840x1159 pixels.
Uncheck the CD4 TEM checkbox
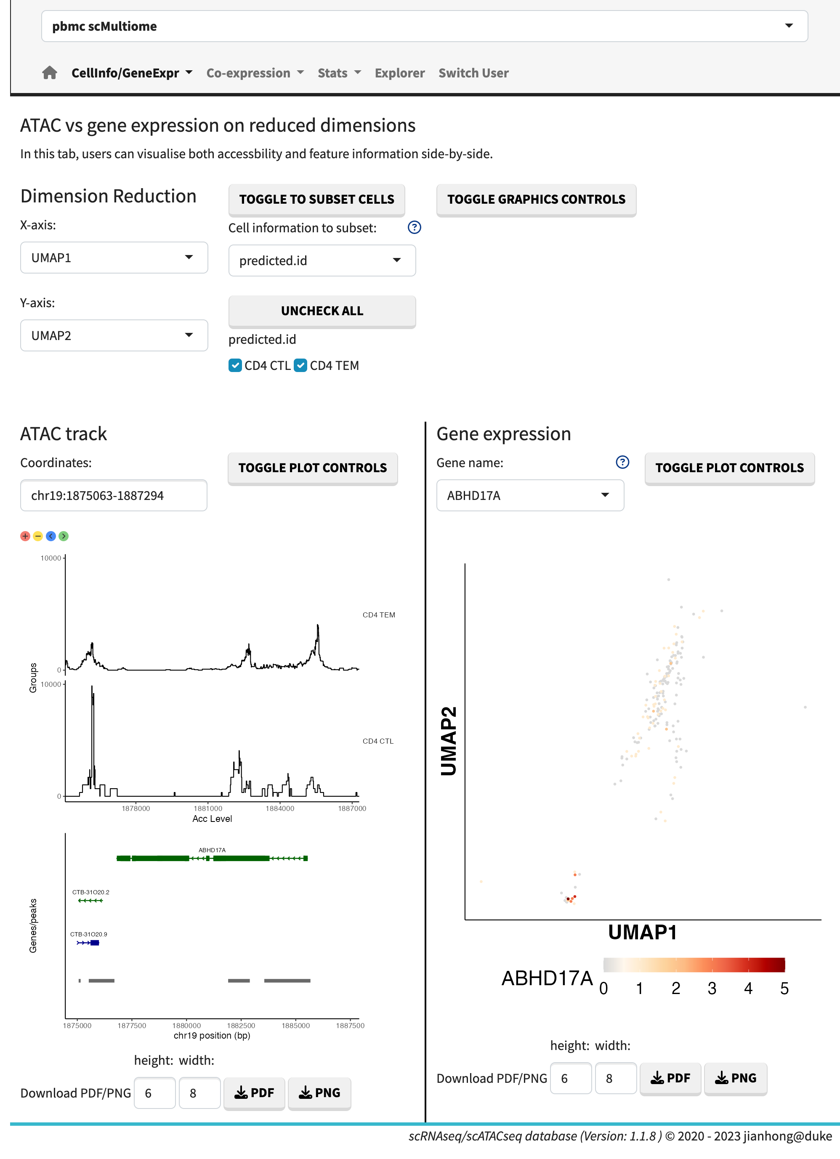tap(300, 365)
